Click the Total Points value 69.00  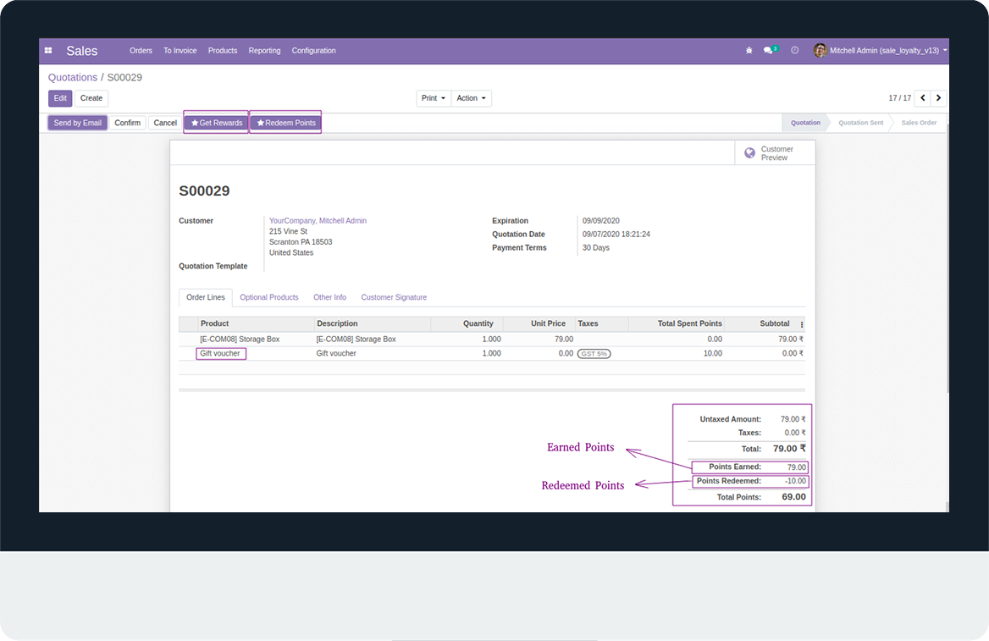click(793, 497)
